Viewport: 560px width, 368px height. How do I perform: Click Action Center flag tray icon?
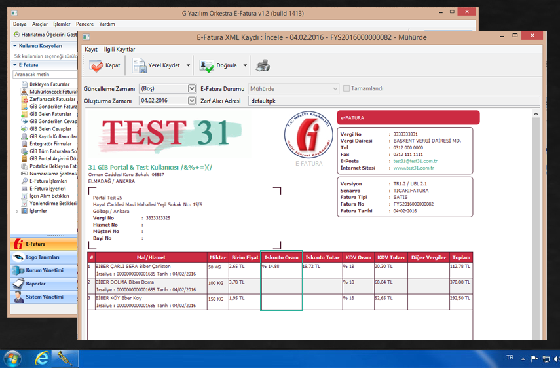(x=534, y=359)
